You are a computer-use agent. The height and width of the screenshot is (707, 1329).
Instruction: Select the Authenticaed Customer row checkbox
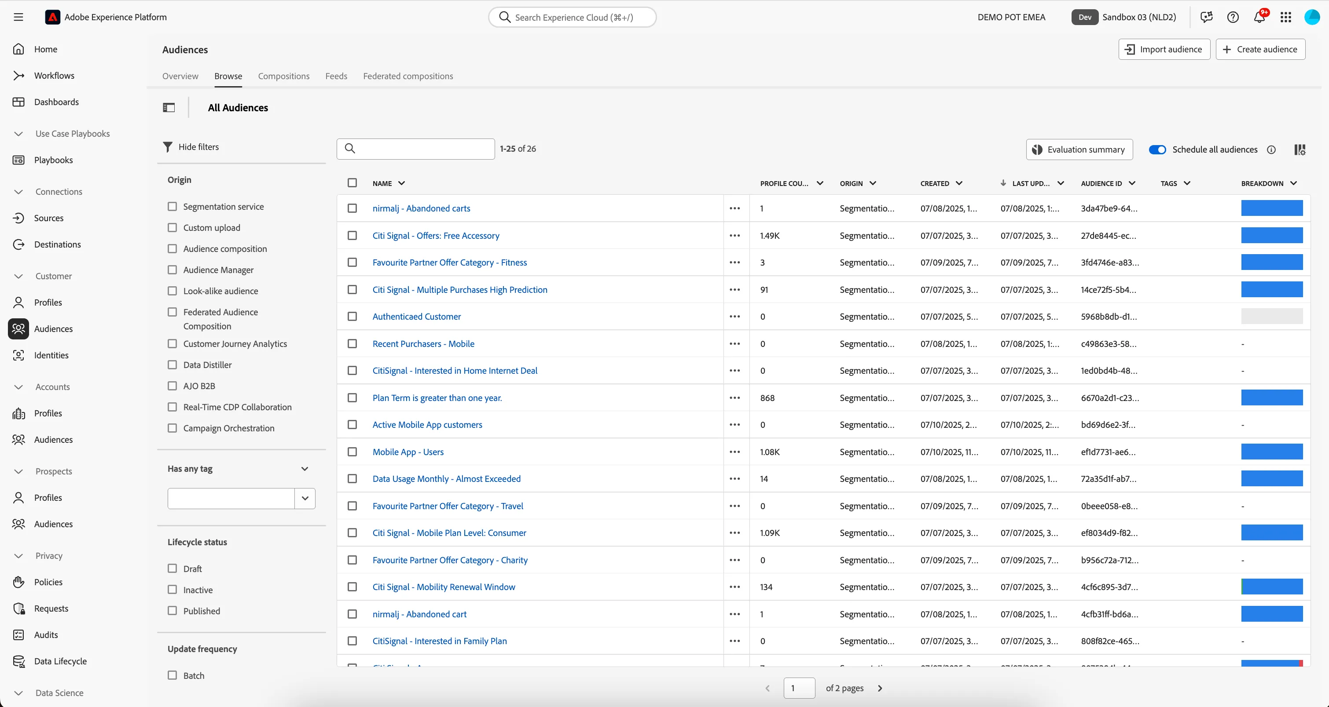coord(352,317)
